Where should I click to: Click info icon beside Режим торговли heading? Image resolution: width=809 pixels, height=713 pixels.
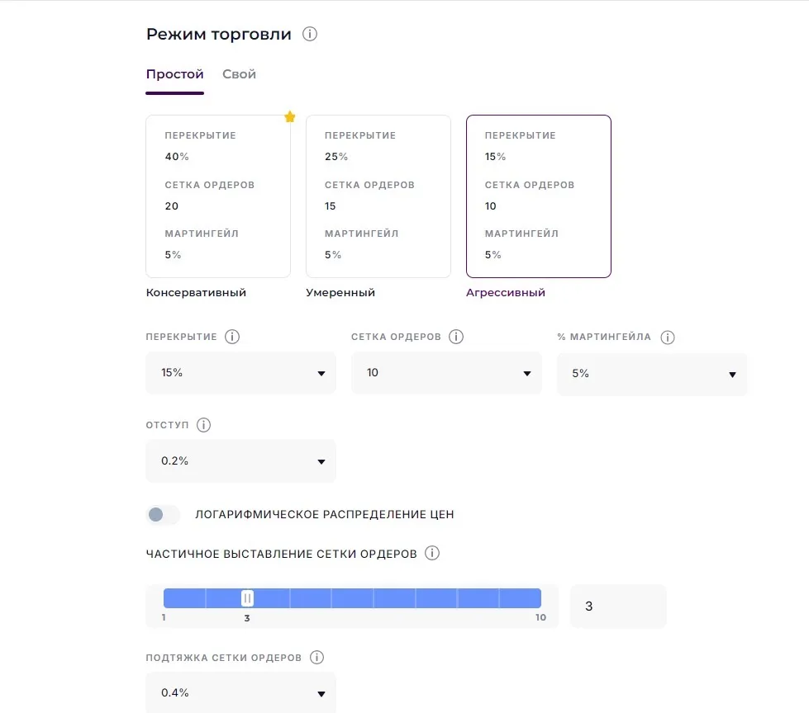[x=310, y=35]
